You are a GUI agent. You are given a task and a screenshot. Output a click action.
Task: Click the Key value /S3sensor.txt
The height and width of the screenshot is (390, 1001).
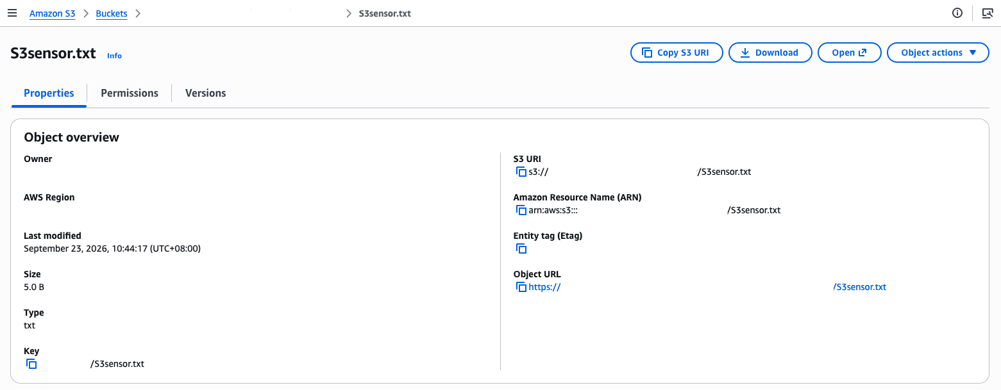pyautogui.click(x=117, y=364)
